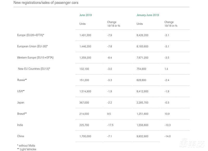
Task: Click the table title about passenger car registrations
Action: [46, 3]
